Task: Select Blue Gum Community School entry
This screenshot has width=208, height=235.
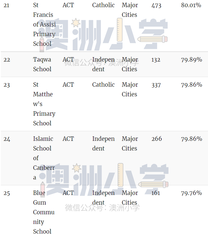Action: pyautogui.click(x=44, y=212)
